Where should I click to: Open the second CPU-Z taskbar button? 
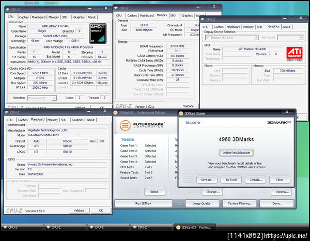click(65, 227)
